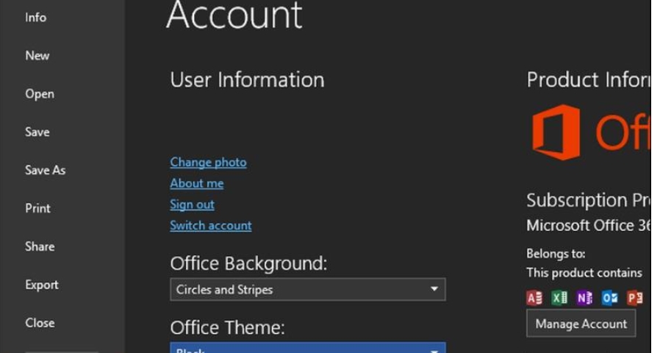Select Print in the sidebar

[x=37, y=208]
